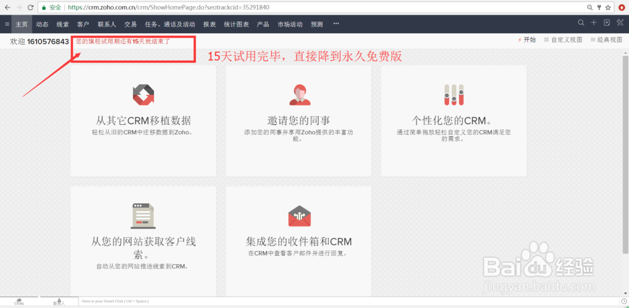This screenshot has width=629, height=308.
Task: Click the plus create-new icon
Action: pyautogui.click(x=594, y=23)
